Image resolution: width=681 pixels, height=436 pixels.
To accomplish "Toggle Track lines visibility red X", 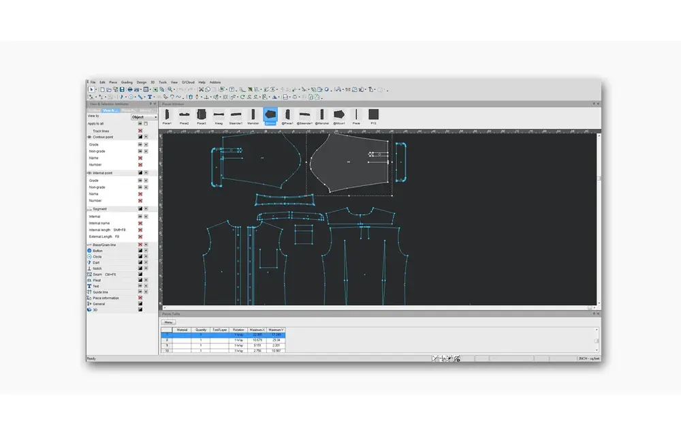I will click(140, 131).
